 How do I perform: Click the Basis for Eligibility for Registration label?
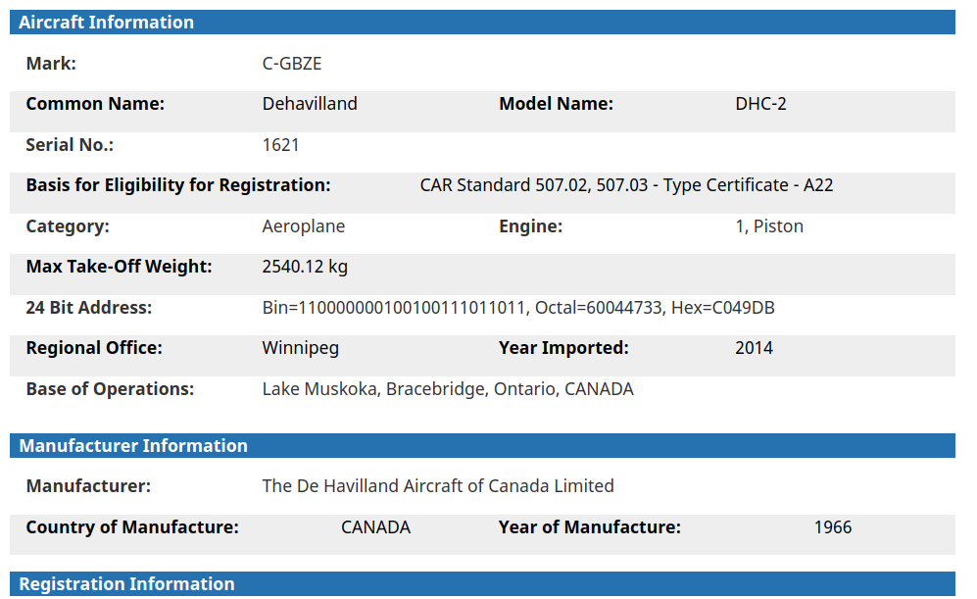[x=178, y=185]
